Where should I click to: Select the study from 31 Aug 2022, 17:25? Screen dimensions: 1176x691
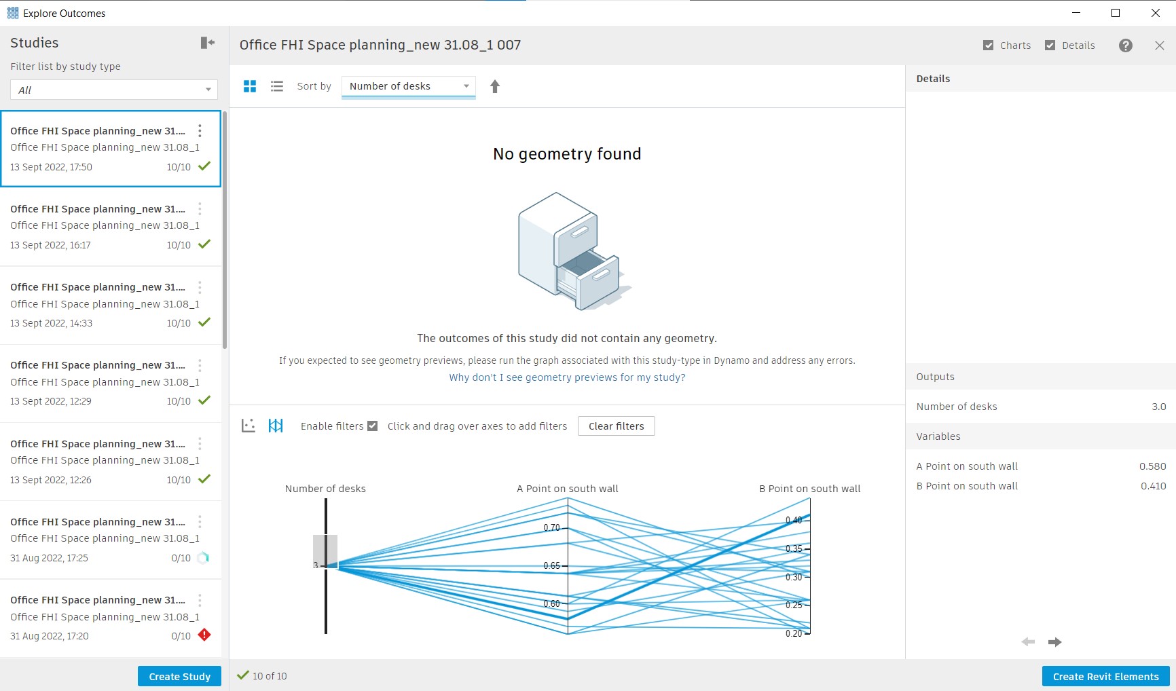(111, 540)
